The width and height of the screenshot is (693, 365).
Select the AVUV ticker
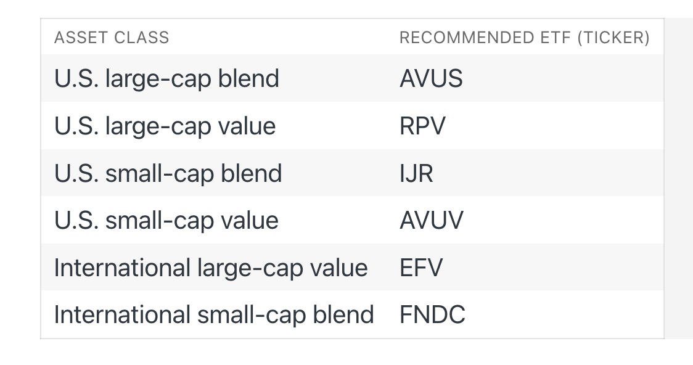coord(432,220)
